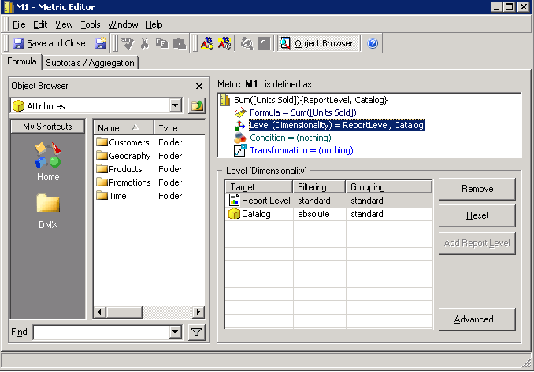
Task: Open the Find dropdown arrow
Action: point(175,332)
